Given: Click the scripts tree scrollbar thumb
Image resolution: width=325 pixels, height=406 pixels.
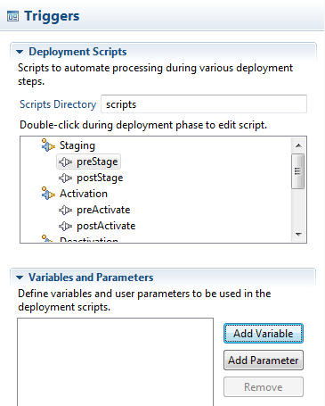Looking at the screenshot, I should pyautogui.click(x=297, y=171).
